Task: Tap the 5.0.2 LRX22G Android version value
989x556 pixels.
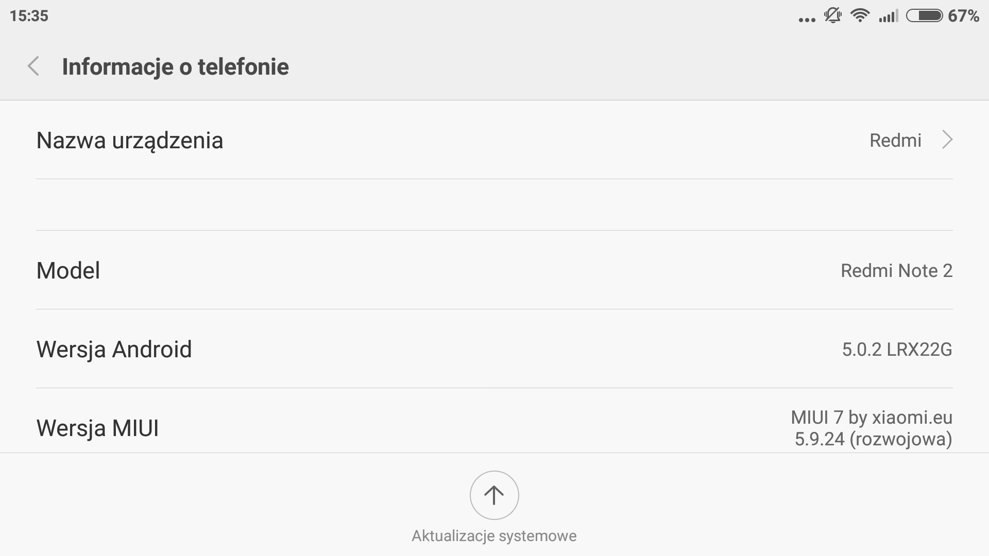Action: click(897, 349)
